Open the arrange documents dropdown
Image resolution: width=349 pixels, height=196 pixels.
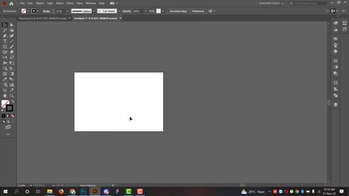(114, 3)
